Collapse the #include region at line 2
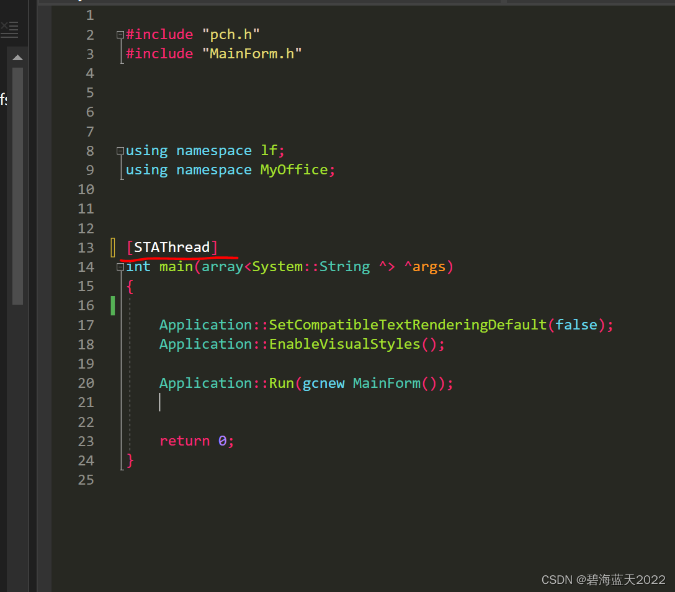Viewport: 675px width, 592px height. click(x=119, y=34)
